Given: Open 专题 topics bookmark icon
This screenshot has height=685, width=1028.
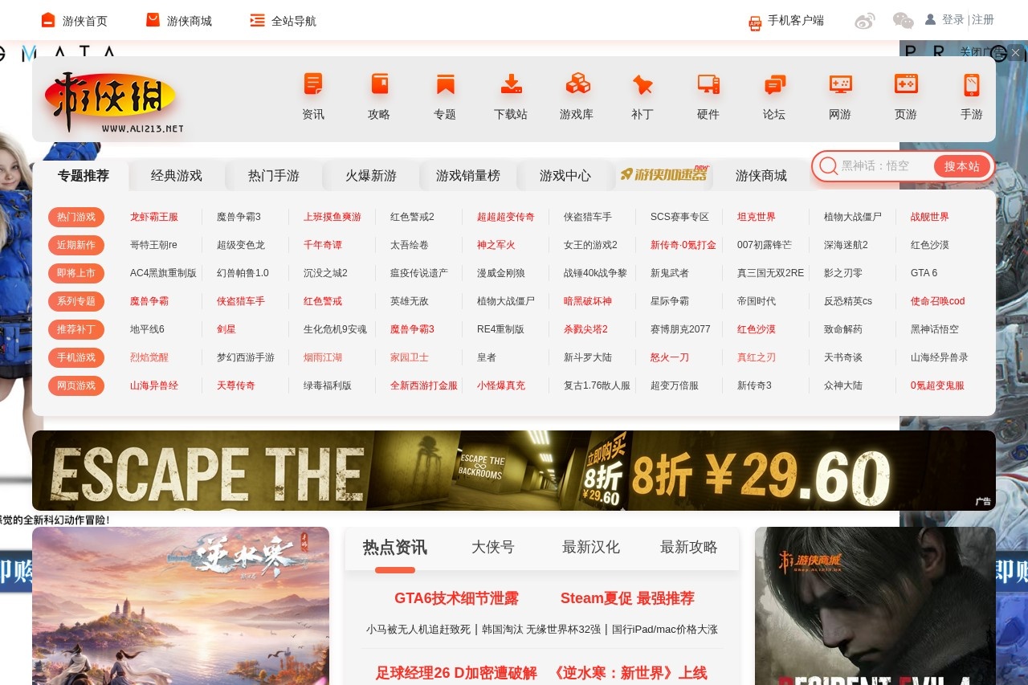Looking at the screenshot, I should 445,84.
